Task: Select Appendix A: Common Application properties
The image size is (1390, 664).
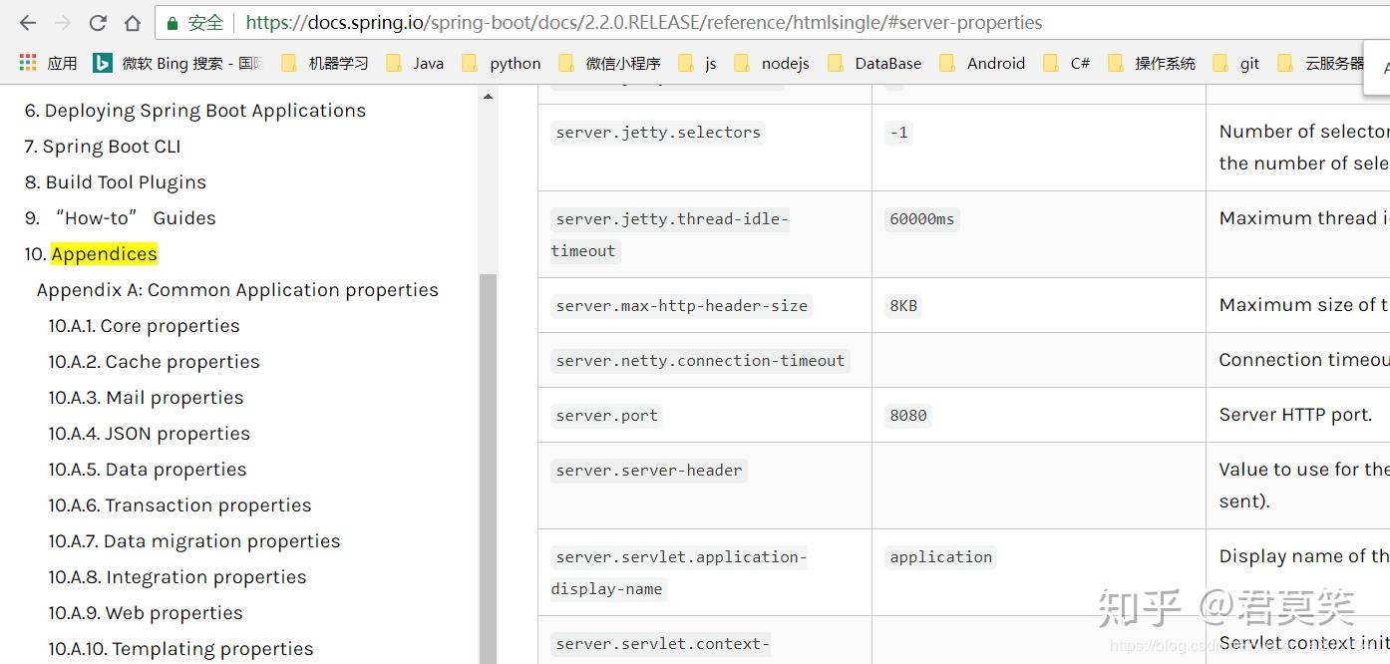Action: click(x=237, y=289)
